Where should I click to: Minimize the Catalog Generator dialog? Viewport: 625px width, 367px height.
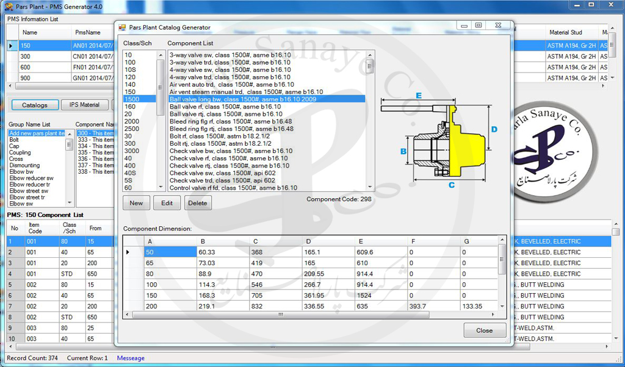point(464,25)
